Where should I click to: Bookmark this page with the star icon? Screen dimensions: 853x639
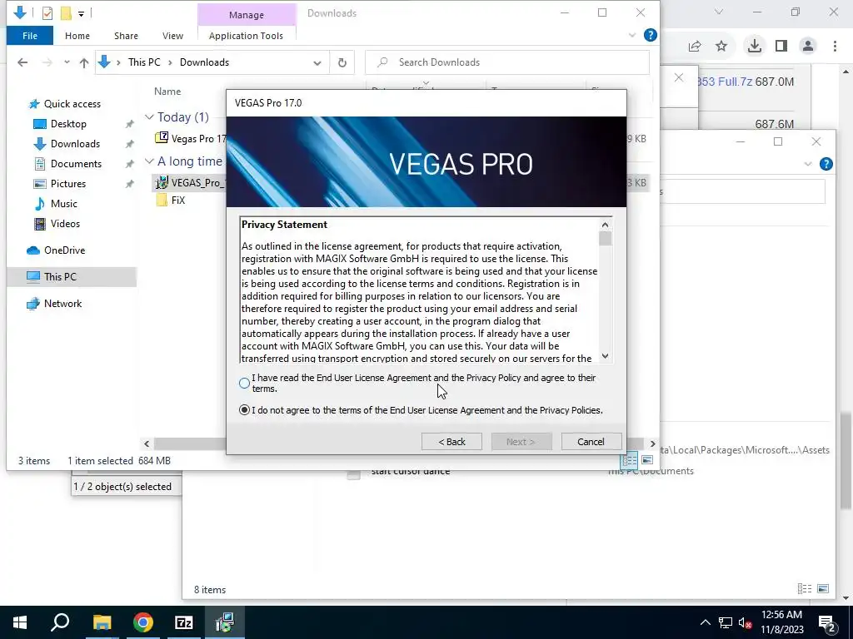pyautogui.click(x=721, y=47)
